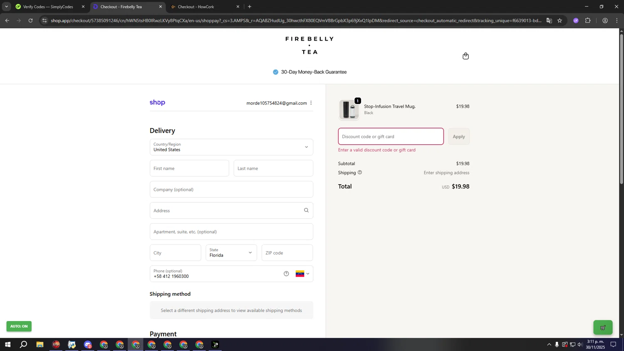Screen dimensions: 624x351
Task: Open account options menu beside email
Action: [311, 103]
